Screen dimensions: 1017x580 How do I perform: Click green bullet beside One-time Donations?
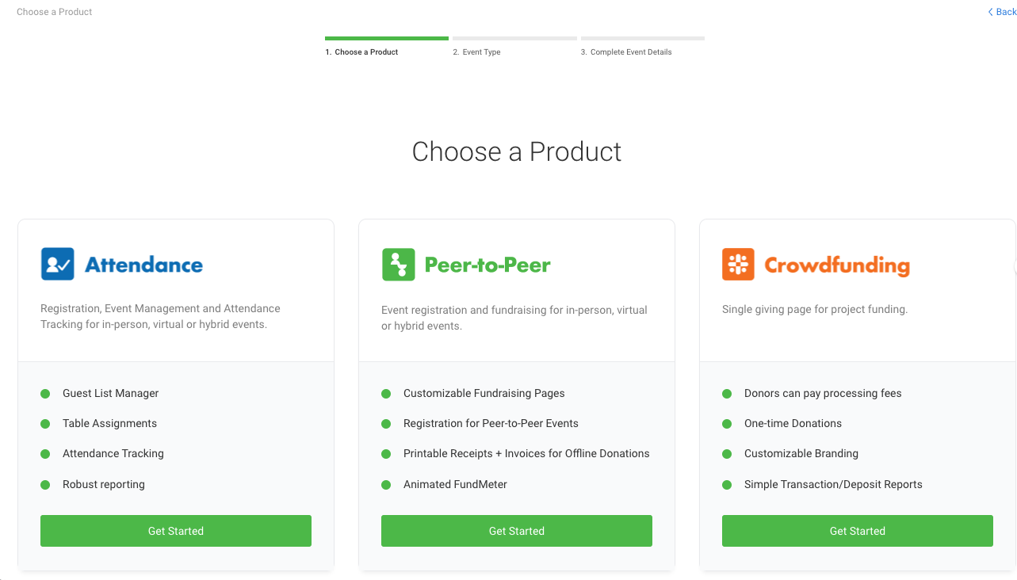click(727, 424)
